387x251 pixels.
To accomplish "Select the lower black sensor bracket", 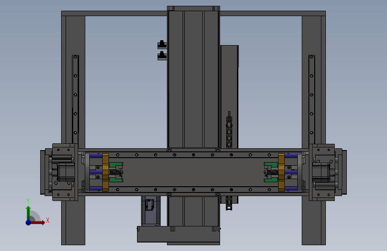I will point(162,55).
